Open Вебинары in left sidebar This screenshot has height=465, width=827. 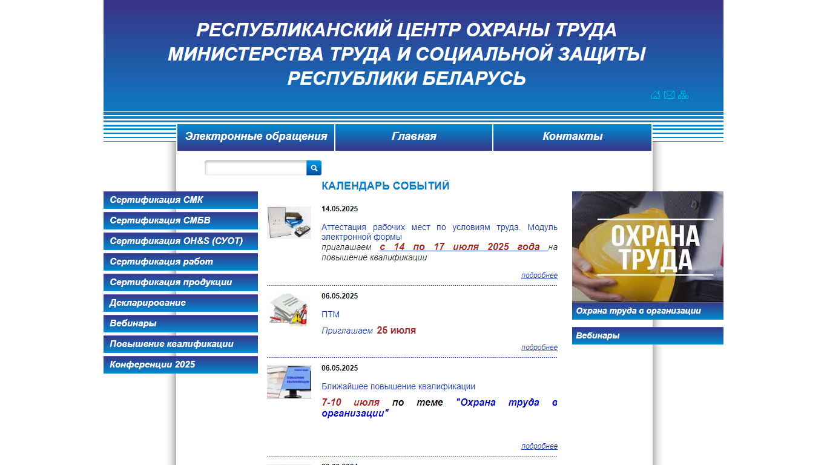point(180,324)
